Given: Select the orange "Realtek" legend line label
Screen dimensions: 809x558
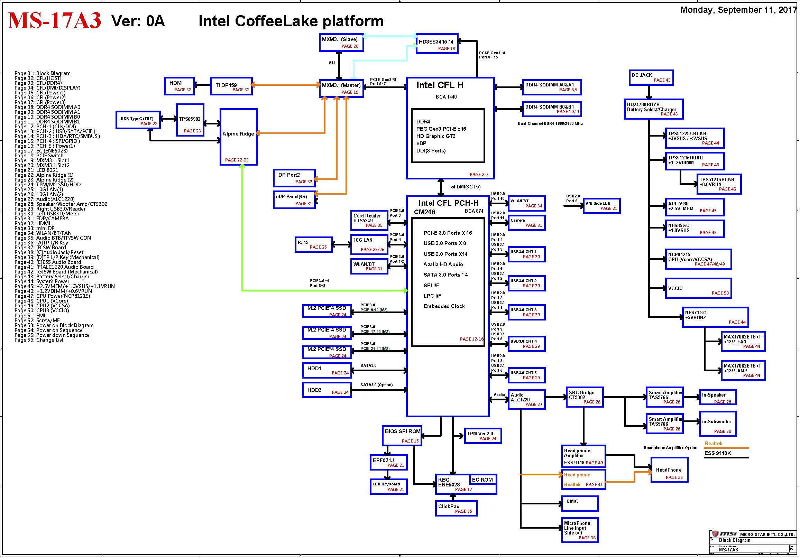Looking at the screenshot, I should (713, 443).
